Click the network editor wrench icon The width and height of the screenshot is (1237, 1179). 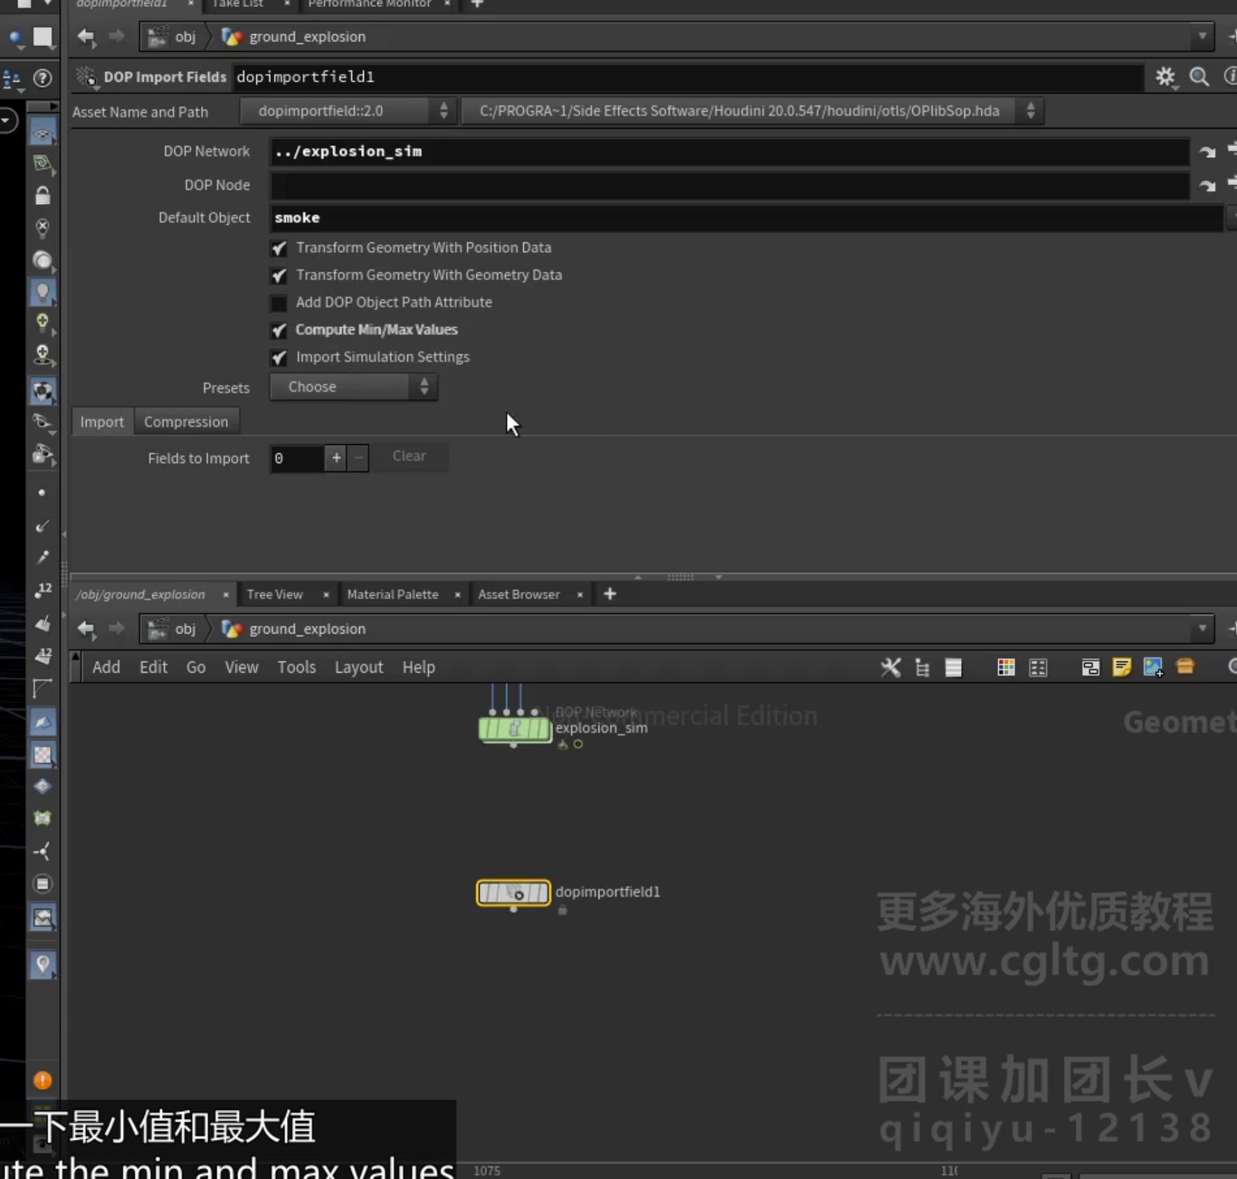pos(891,667)
